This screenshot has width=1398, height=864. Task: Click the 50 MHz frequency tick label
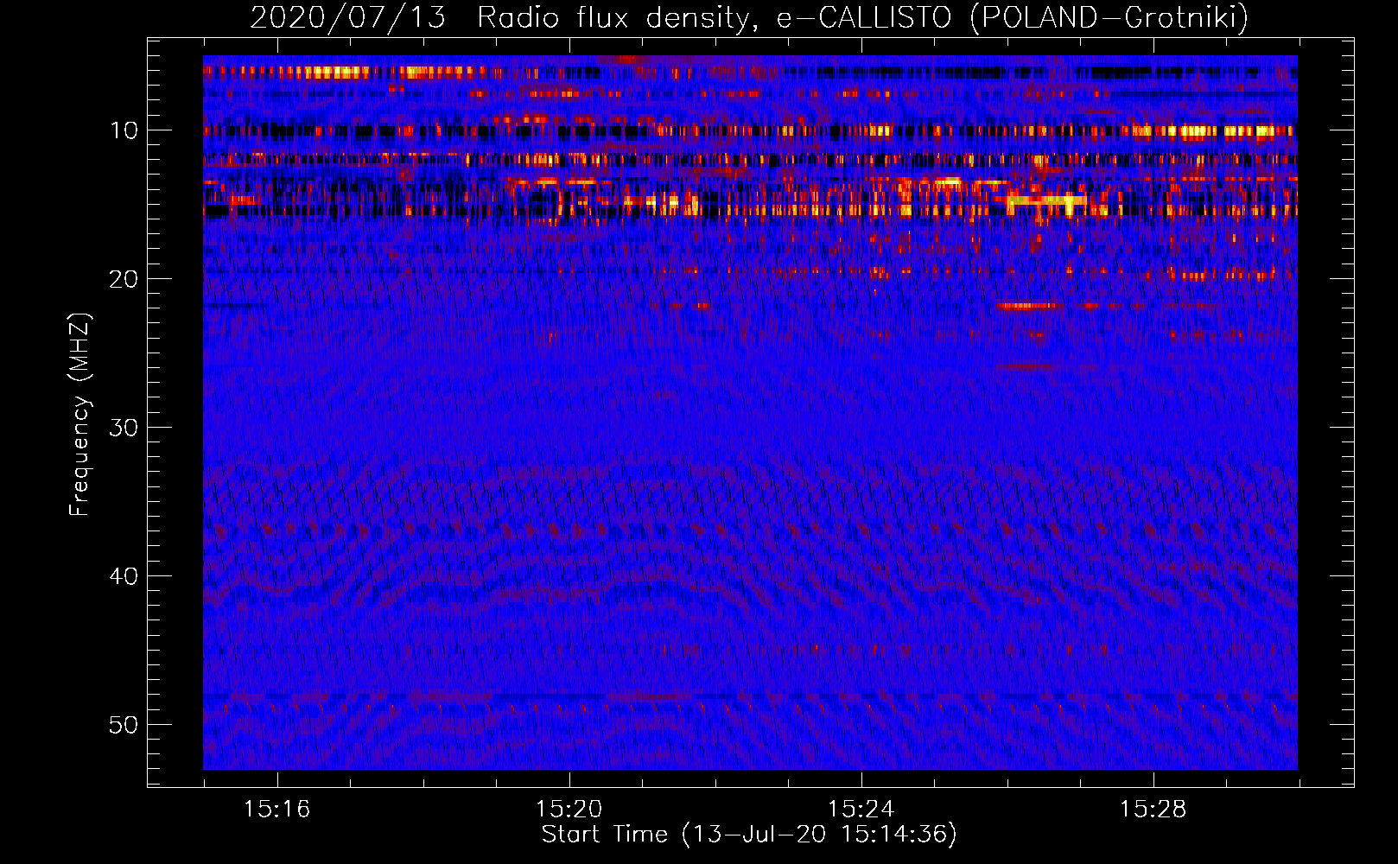point(124,724)
